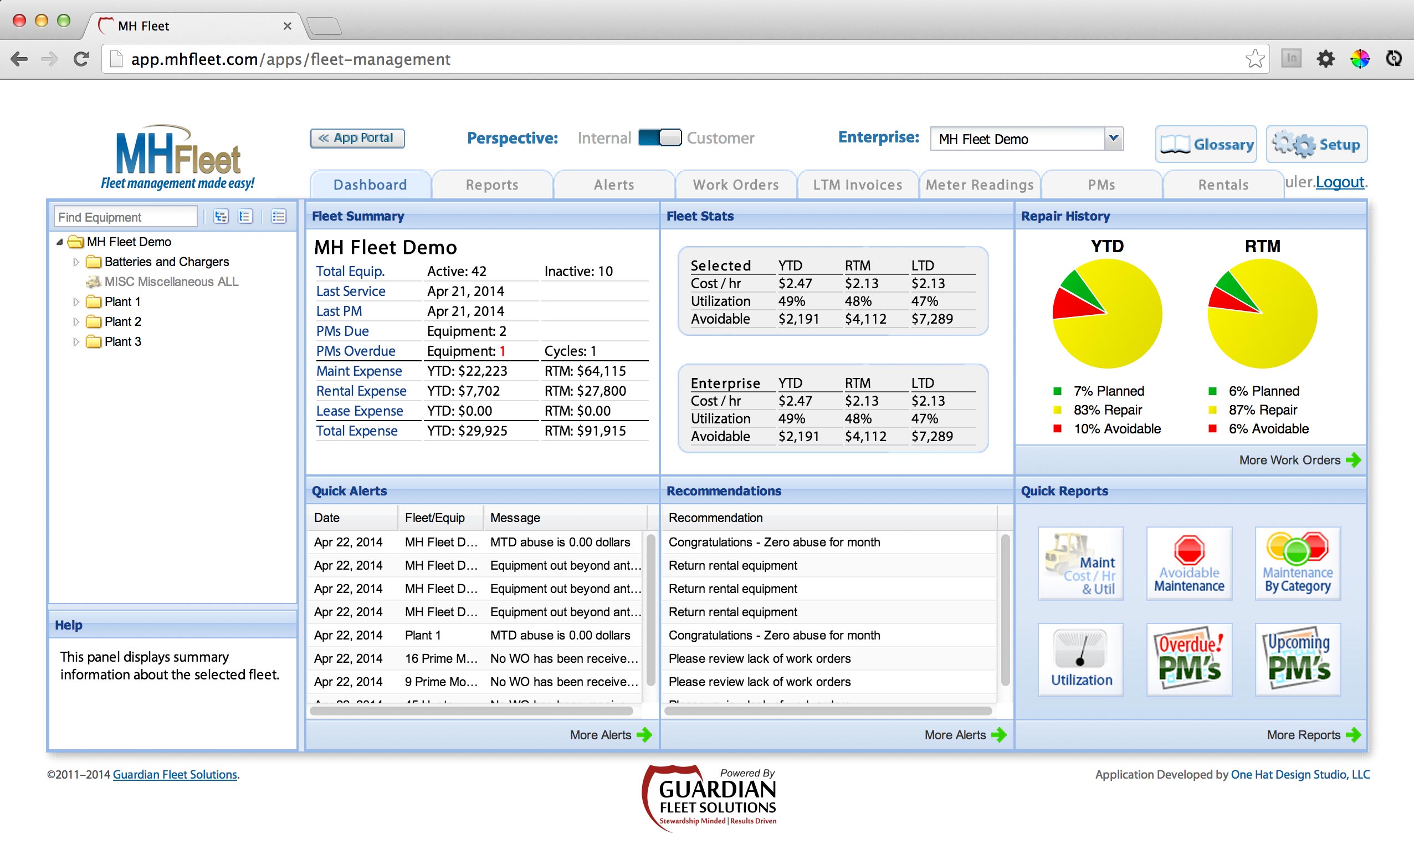Viewport: 1414px width, 844px height.
Task: Switch to the Work Orders tab
Action: tap(735, 185)
